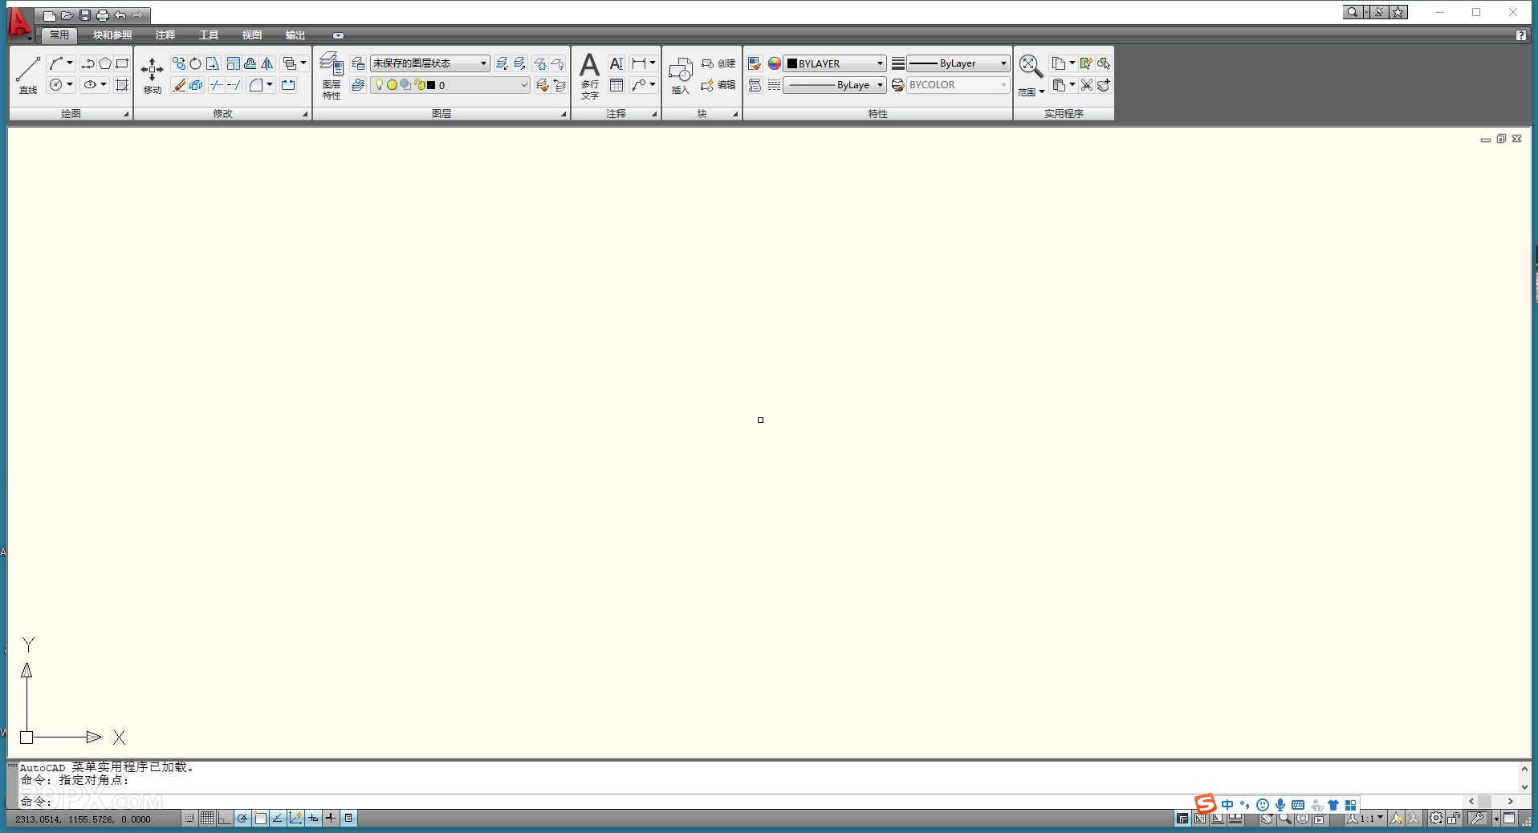Screen dimensions: 1538x833
Task: Open the Multiline Text (多行文字) tool
Action: tap(589, 72)
